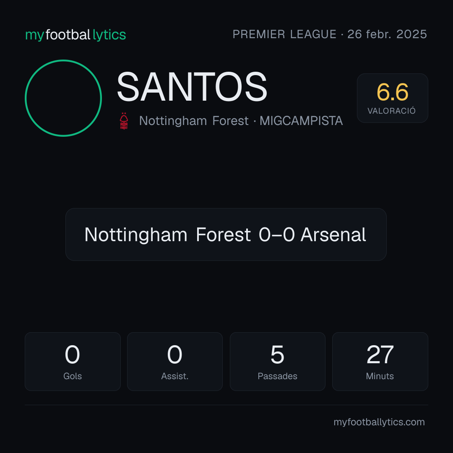The image size is (453, 453).
Task: Open the myfootballytics logo
Action: tap(75, 35)
